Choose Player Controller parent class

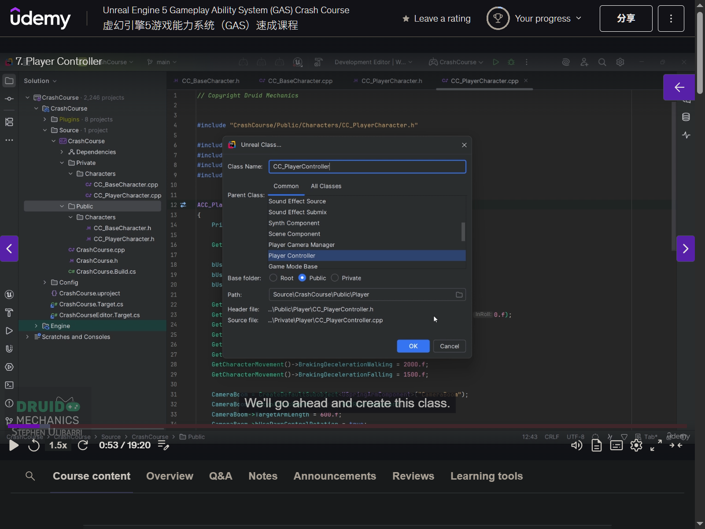pos(367,256)
